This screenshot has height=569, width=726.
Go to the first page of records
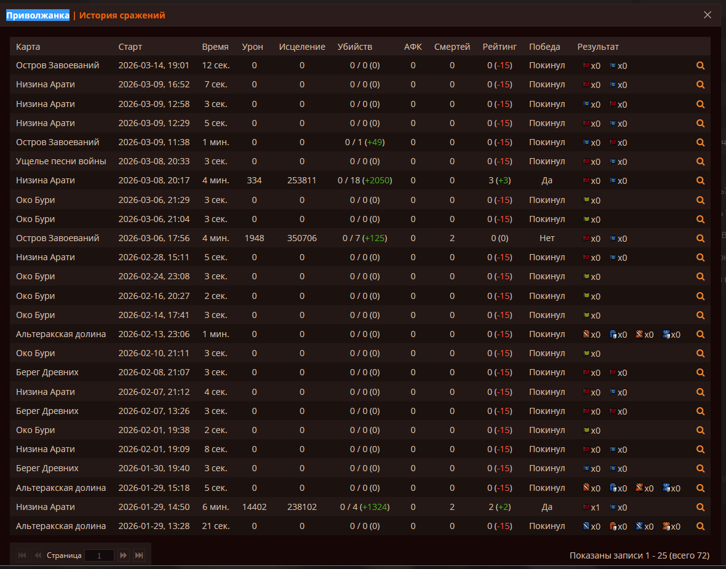click(x=22, y=555)
